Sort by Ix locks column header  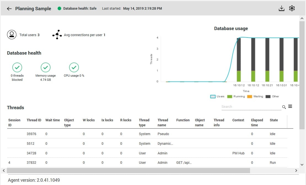click(107, 120)
